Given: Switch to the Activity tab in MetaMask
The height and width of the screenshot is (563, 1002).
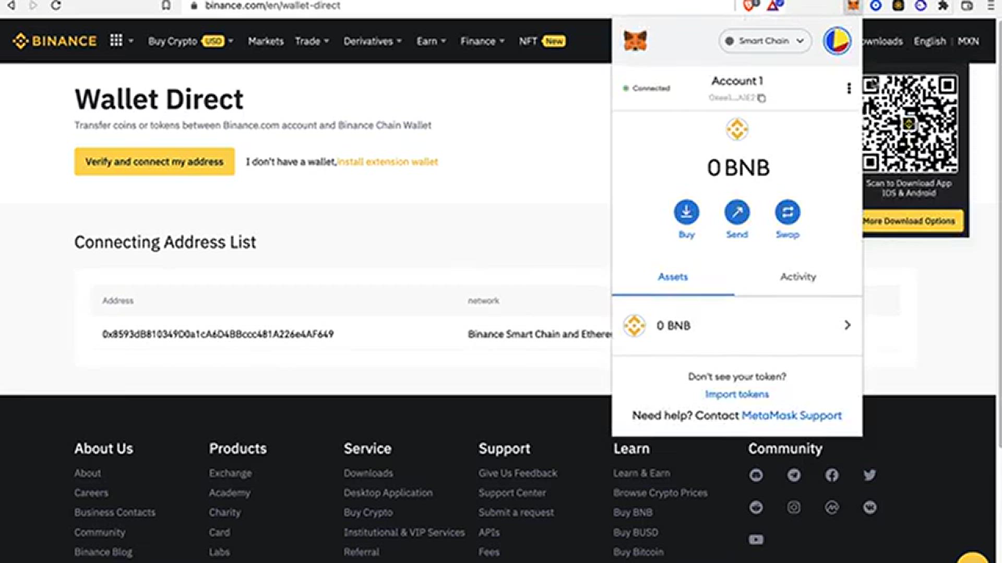Looking at the screenshot, I should pyautogui.click(x=798, y=277).
